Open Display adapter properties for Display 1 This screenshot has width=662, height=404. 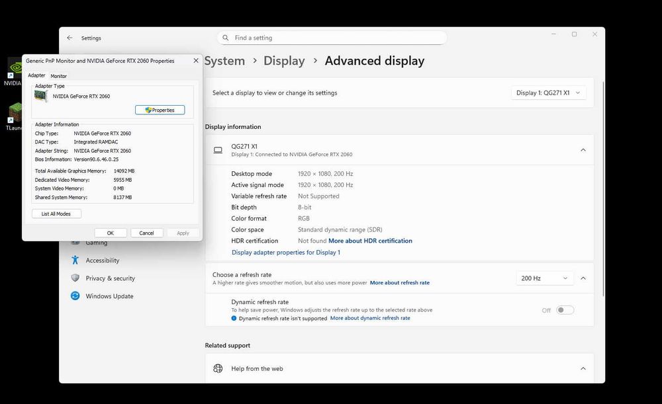(x=286, y=252)
